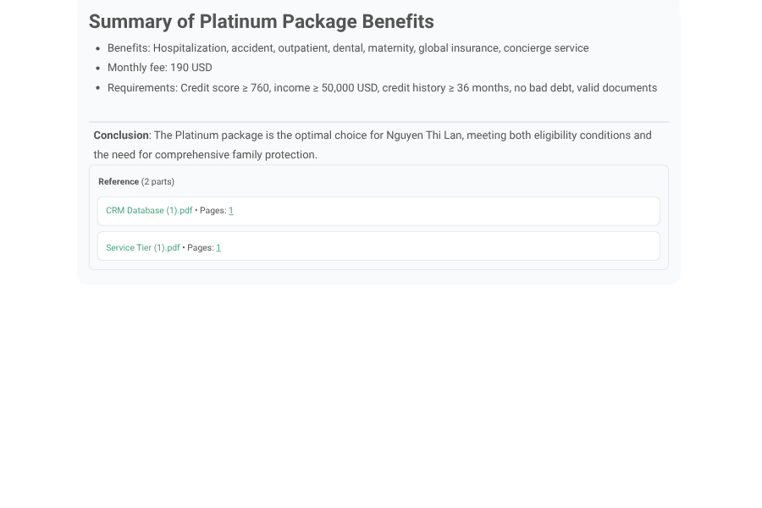Click the 'Credit score ≥ 760' requirement text
The width and height of the screenshot is (762, 508).
tap(224, 88)
